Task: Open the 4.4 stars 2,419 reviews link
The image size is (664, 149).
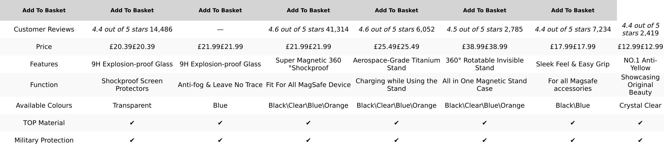Action: 640,29
